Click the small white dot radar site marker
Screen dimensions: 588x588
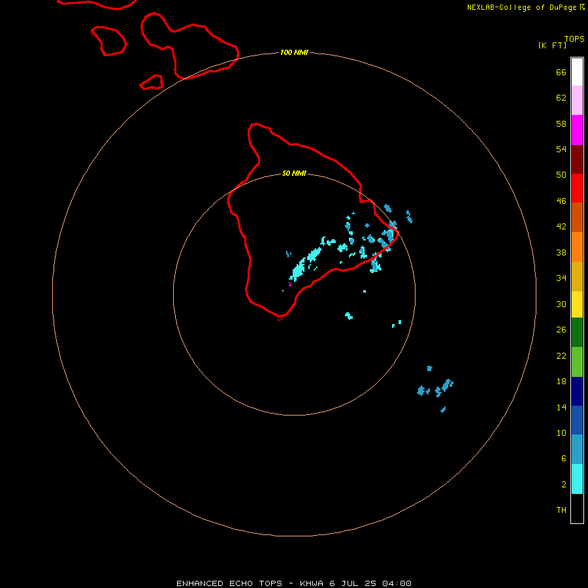(x=283, y=291)
